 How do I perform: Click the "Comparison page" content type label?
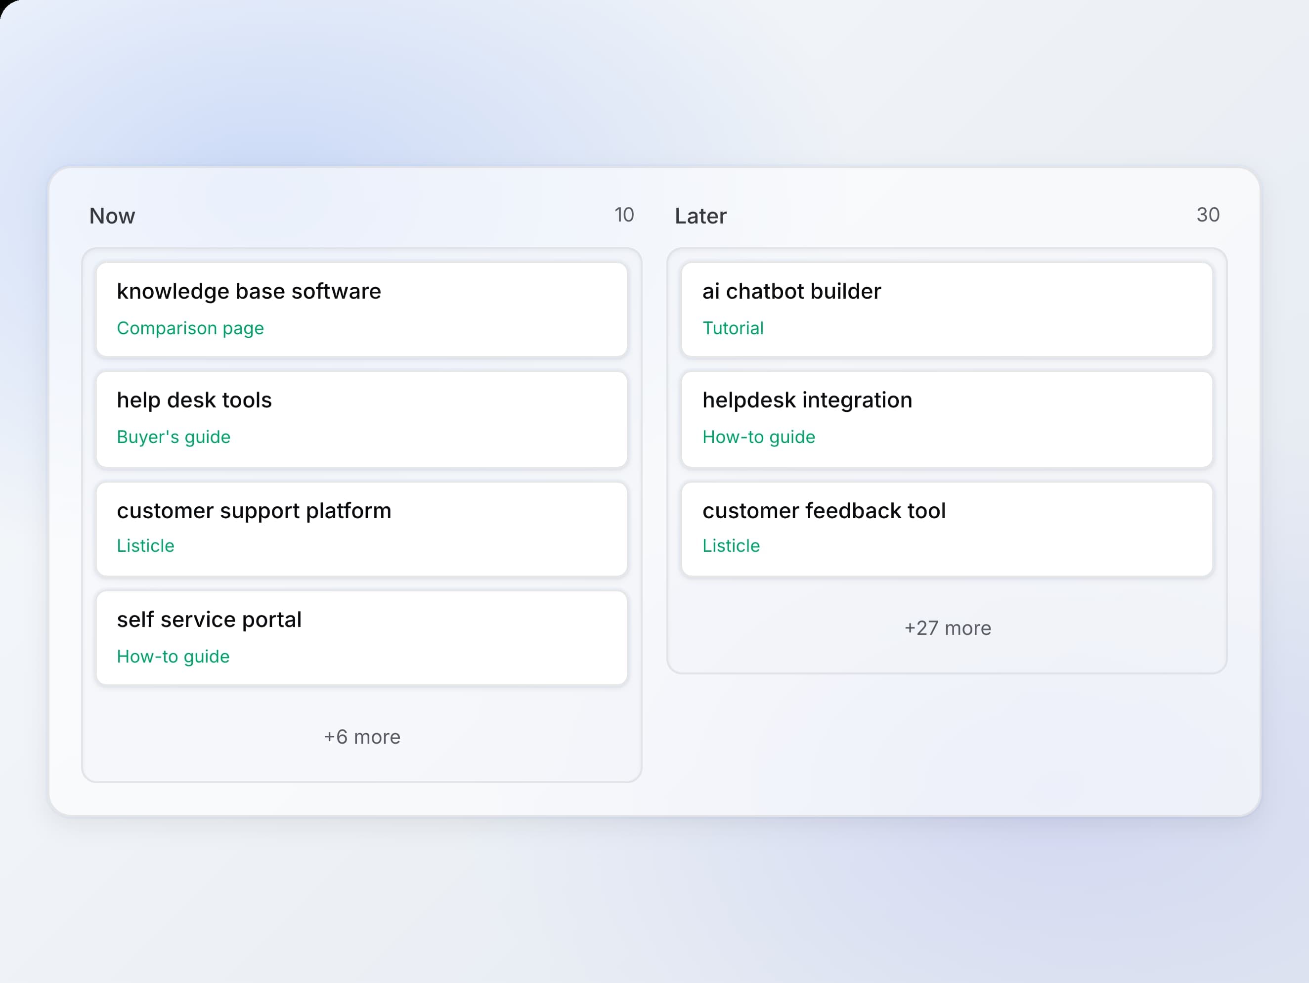[x=190, y=328]
